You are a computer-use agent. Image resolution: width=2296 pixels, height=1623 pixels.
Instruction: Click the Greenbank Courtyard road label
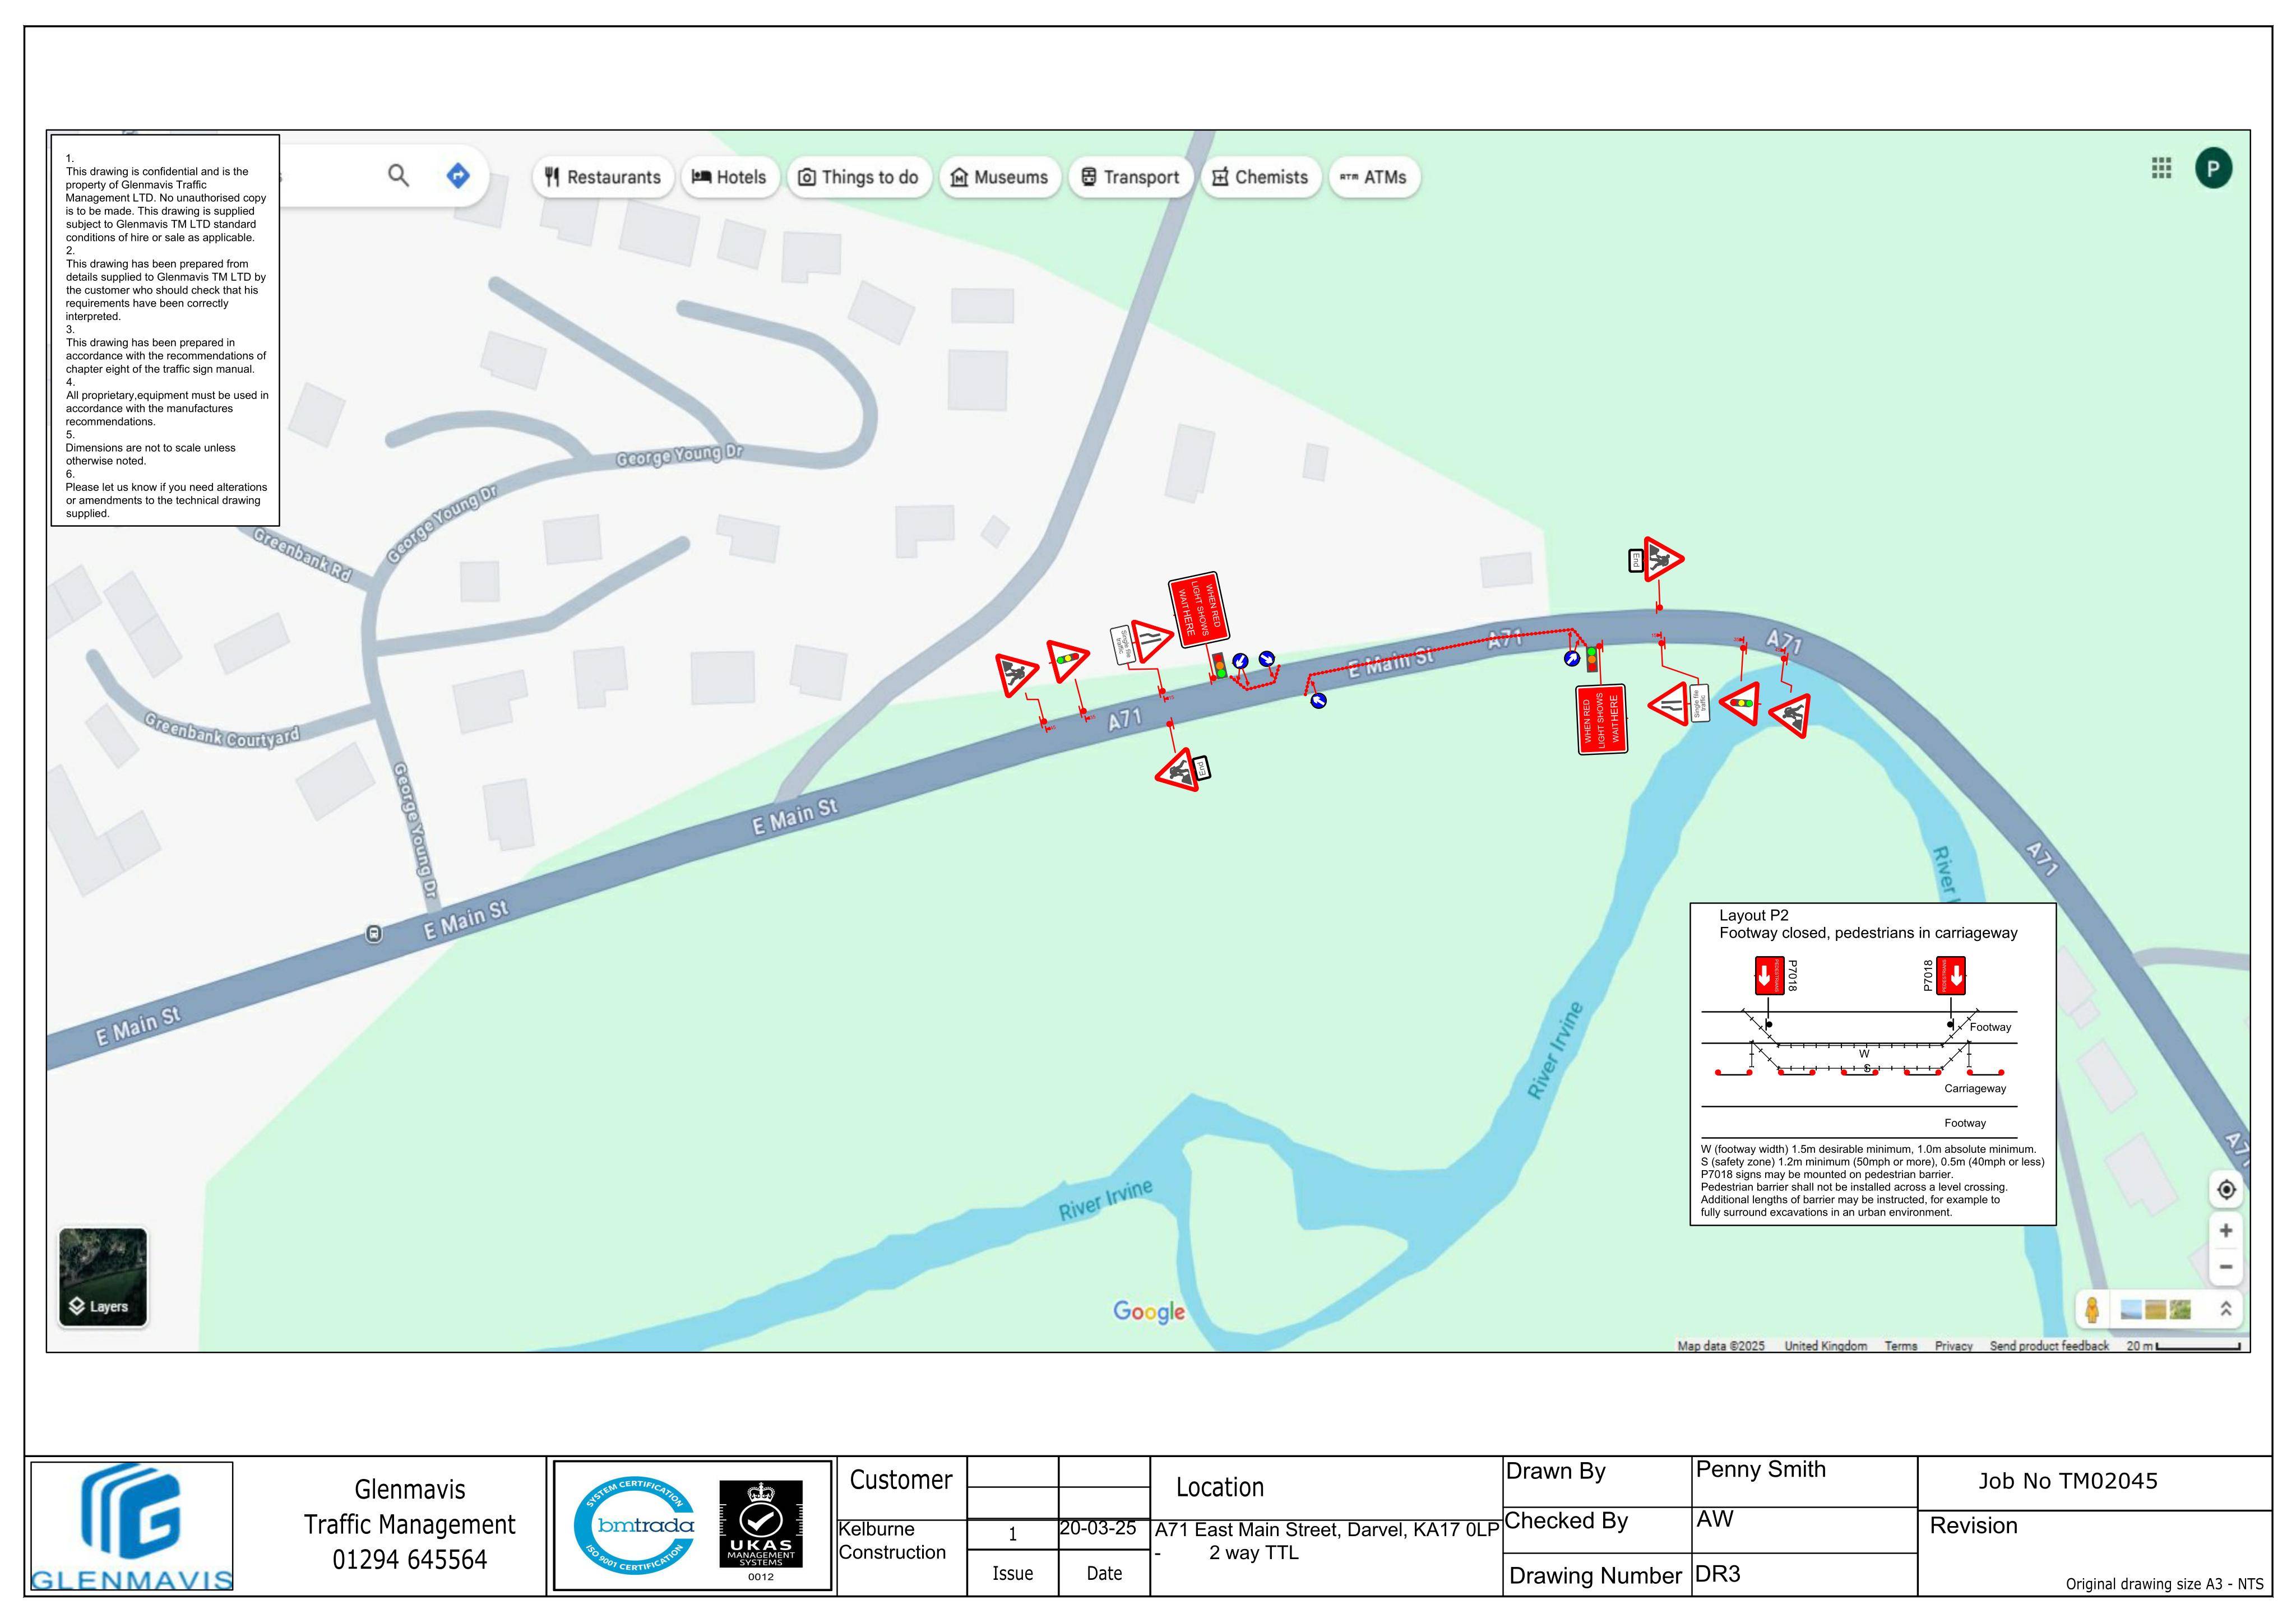point(221,730)
